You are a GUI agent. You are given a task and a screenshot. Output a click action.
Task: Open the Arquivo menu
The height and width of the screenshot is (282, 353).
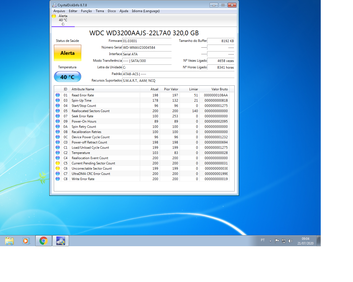tap(59, 11)
